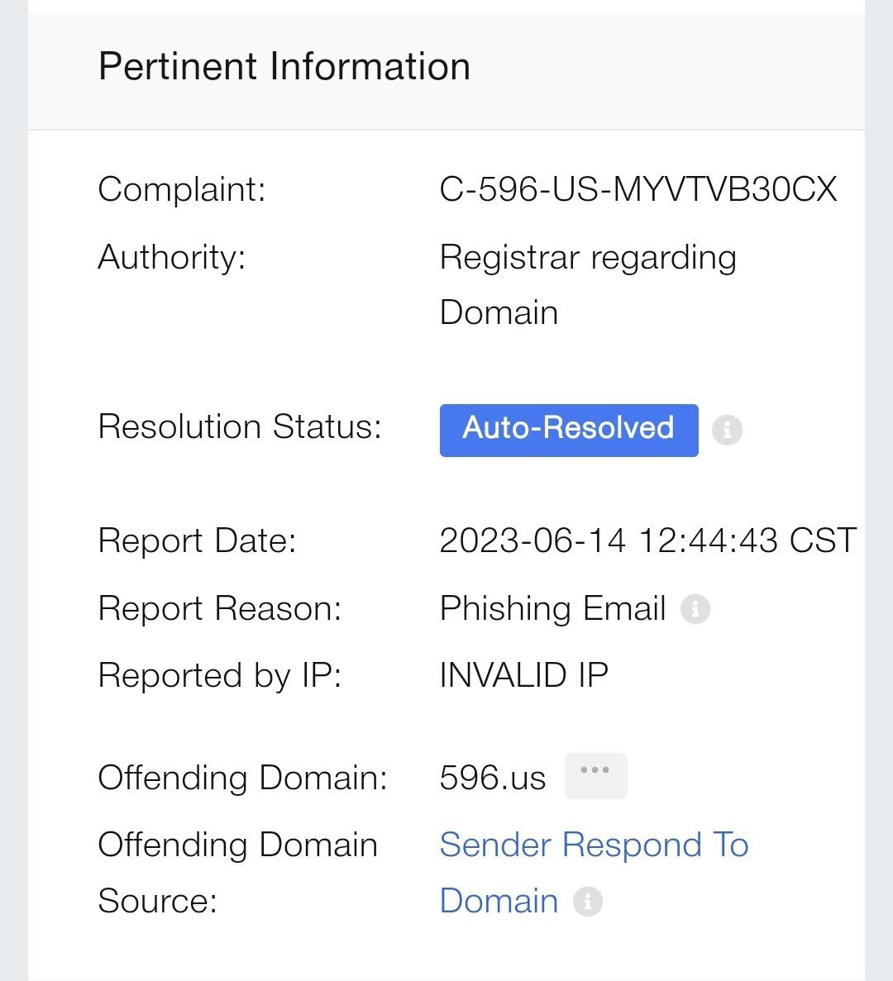Click the Complaint: field label
Image resolution: width=893 pixels, height=981 pixels.
(182, 189)
